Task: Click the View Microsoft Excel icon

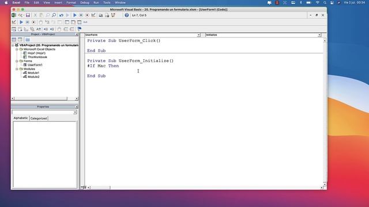Action: pyautogui.click(x=14, y=16)
